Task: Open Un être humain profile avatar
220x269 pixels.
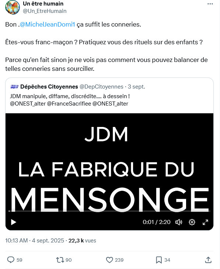Action: pyautogui.click(x=12, y=7)
